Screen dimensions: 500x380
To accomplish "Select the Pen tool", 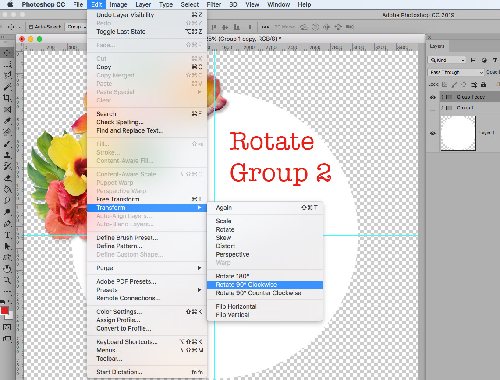I will point(7,223).
